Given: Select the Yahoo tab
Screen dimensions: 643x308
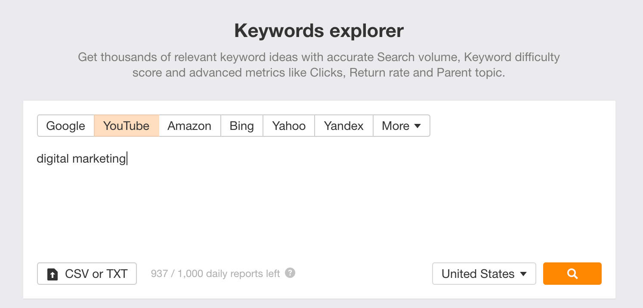Looking at the screenshot, I should tap(289, 126).
